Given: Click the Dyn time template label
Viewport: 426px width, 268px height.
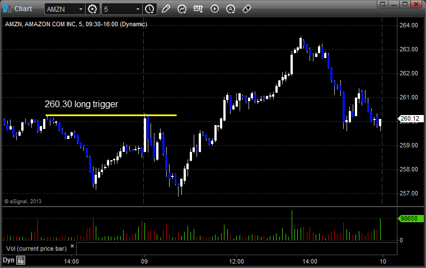Looking at the screenshot, I should coord(8,260).
